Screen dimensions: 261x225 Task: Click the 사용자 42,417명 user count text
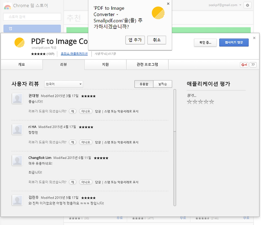(105, 54)
